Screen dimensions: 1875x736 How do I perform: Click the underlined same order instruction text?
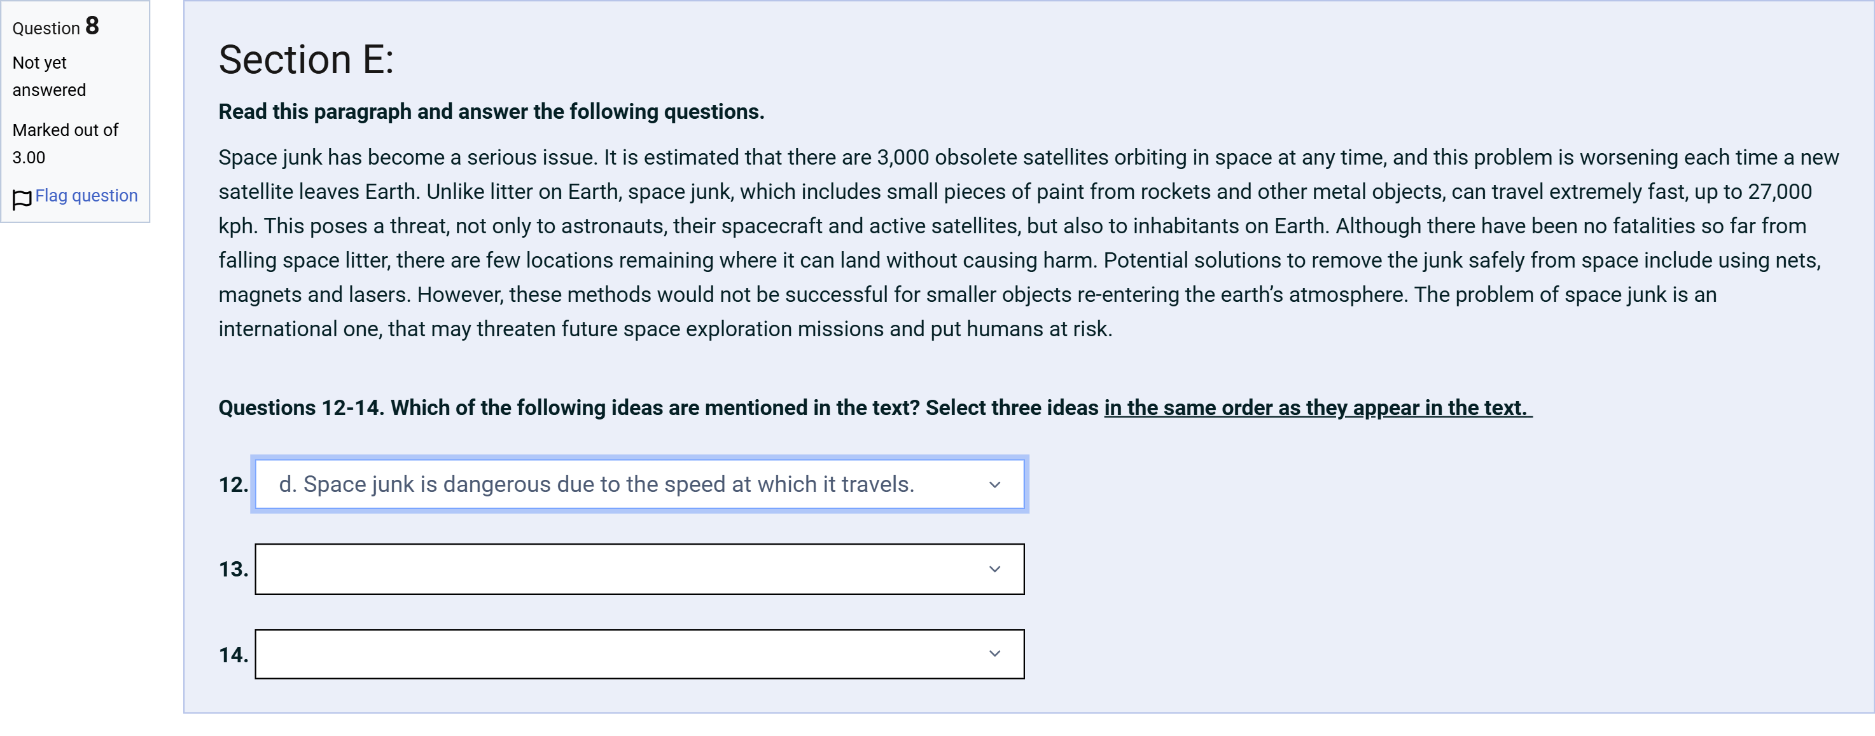(1318, 407)
